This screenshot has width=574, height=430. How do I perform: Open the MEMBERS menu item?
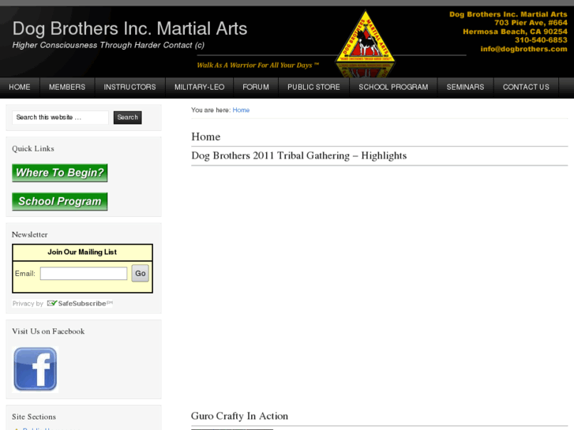[67, 87]
